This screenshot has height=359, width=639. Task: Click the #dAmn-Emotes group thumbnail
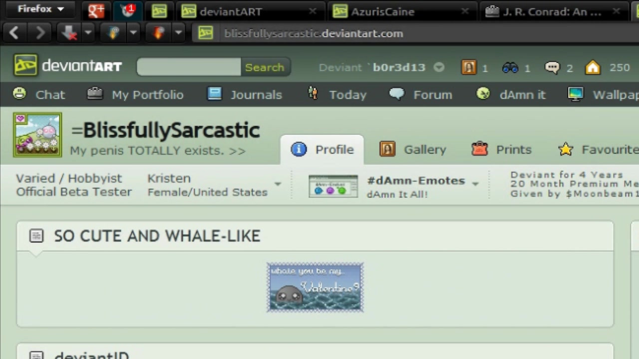click(333, 186)
